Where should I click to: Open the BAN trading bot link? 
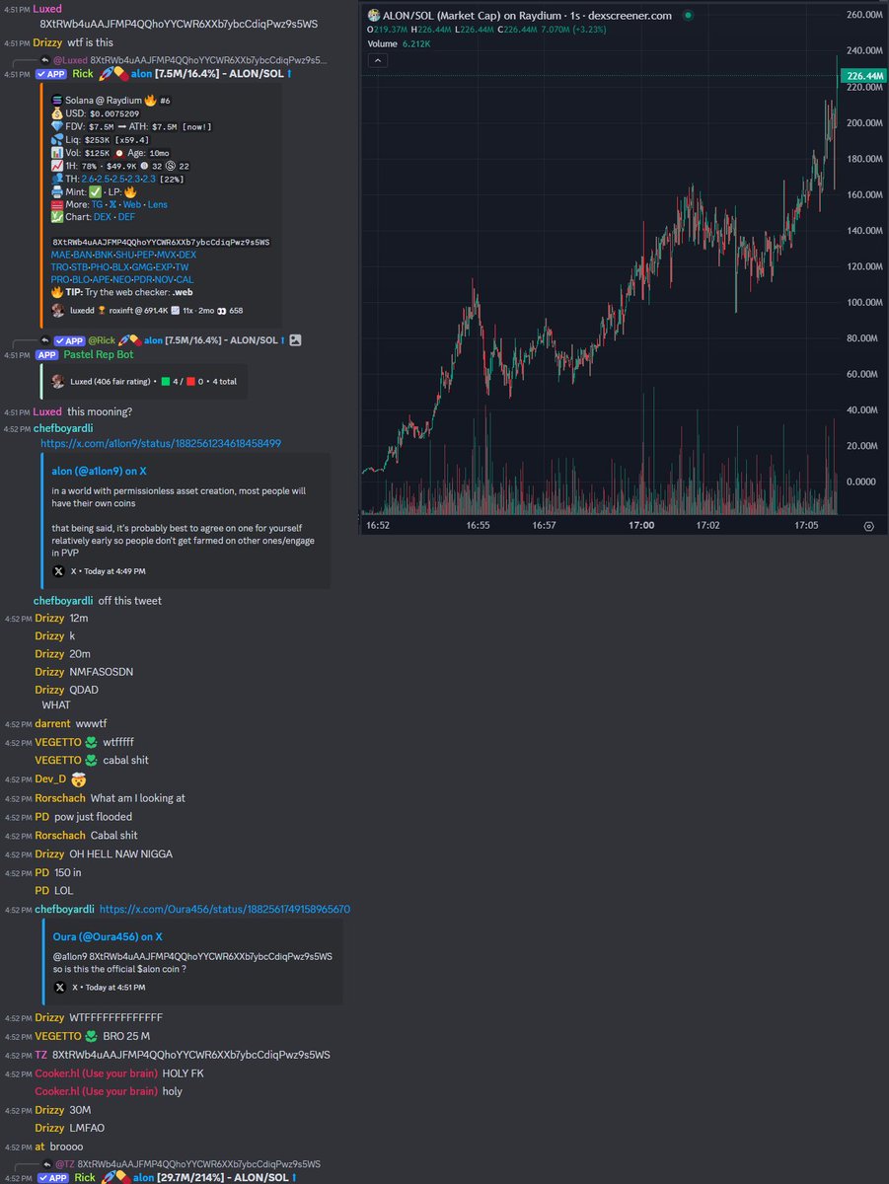pos(82,255)
